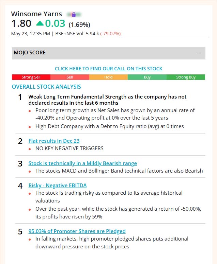Open 'Click here to find our call on this stock' link
The width and height of the screenshot is (217, 264).
tap(109, 69)
